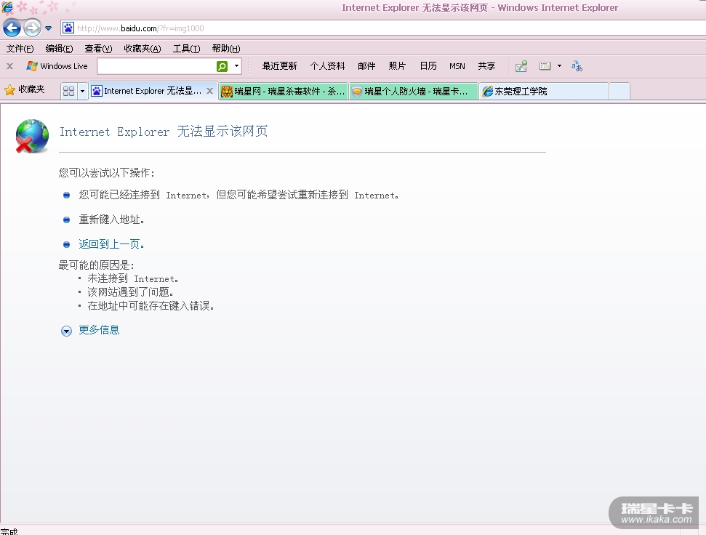Open the 收藏夹(A) menu
706x535 pixels.
[143, 49]
